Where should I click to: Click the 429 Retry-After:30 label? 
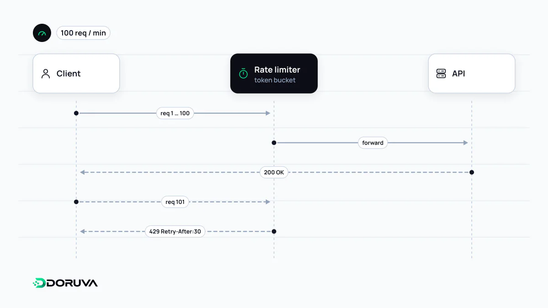tap(175, 231)
